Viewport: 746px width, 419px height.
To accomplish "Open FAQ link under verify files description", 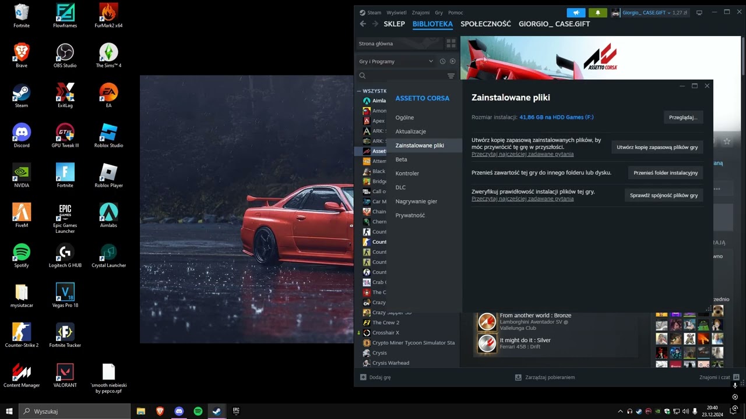I will 523,198.
